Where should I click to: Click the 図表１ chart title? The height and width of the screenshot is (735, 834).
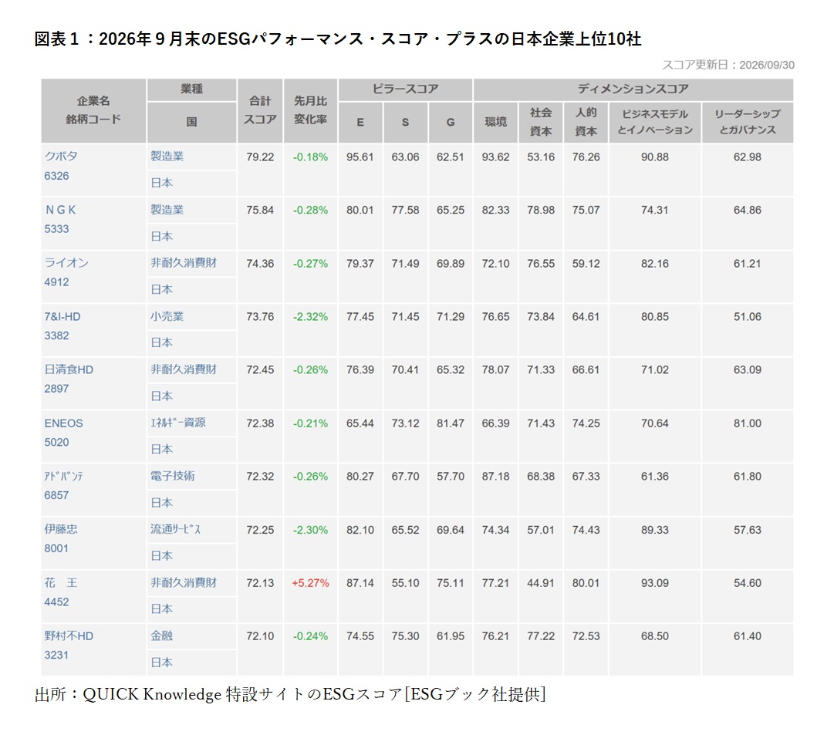point(338,39)
